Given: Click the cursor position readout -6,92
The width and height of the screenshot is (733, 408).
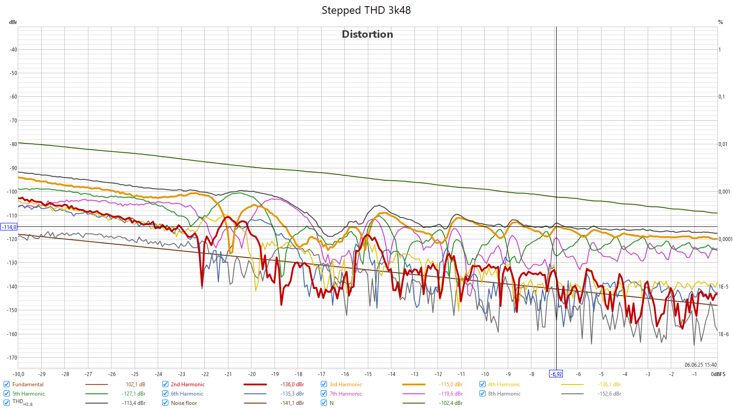Looking at the screenshot, I should (x=556, y=374).
